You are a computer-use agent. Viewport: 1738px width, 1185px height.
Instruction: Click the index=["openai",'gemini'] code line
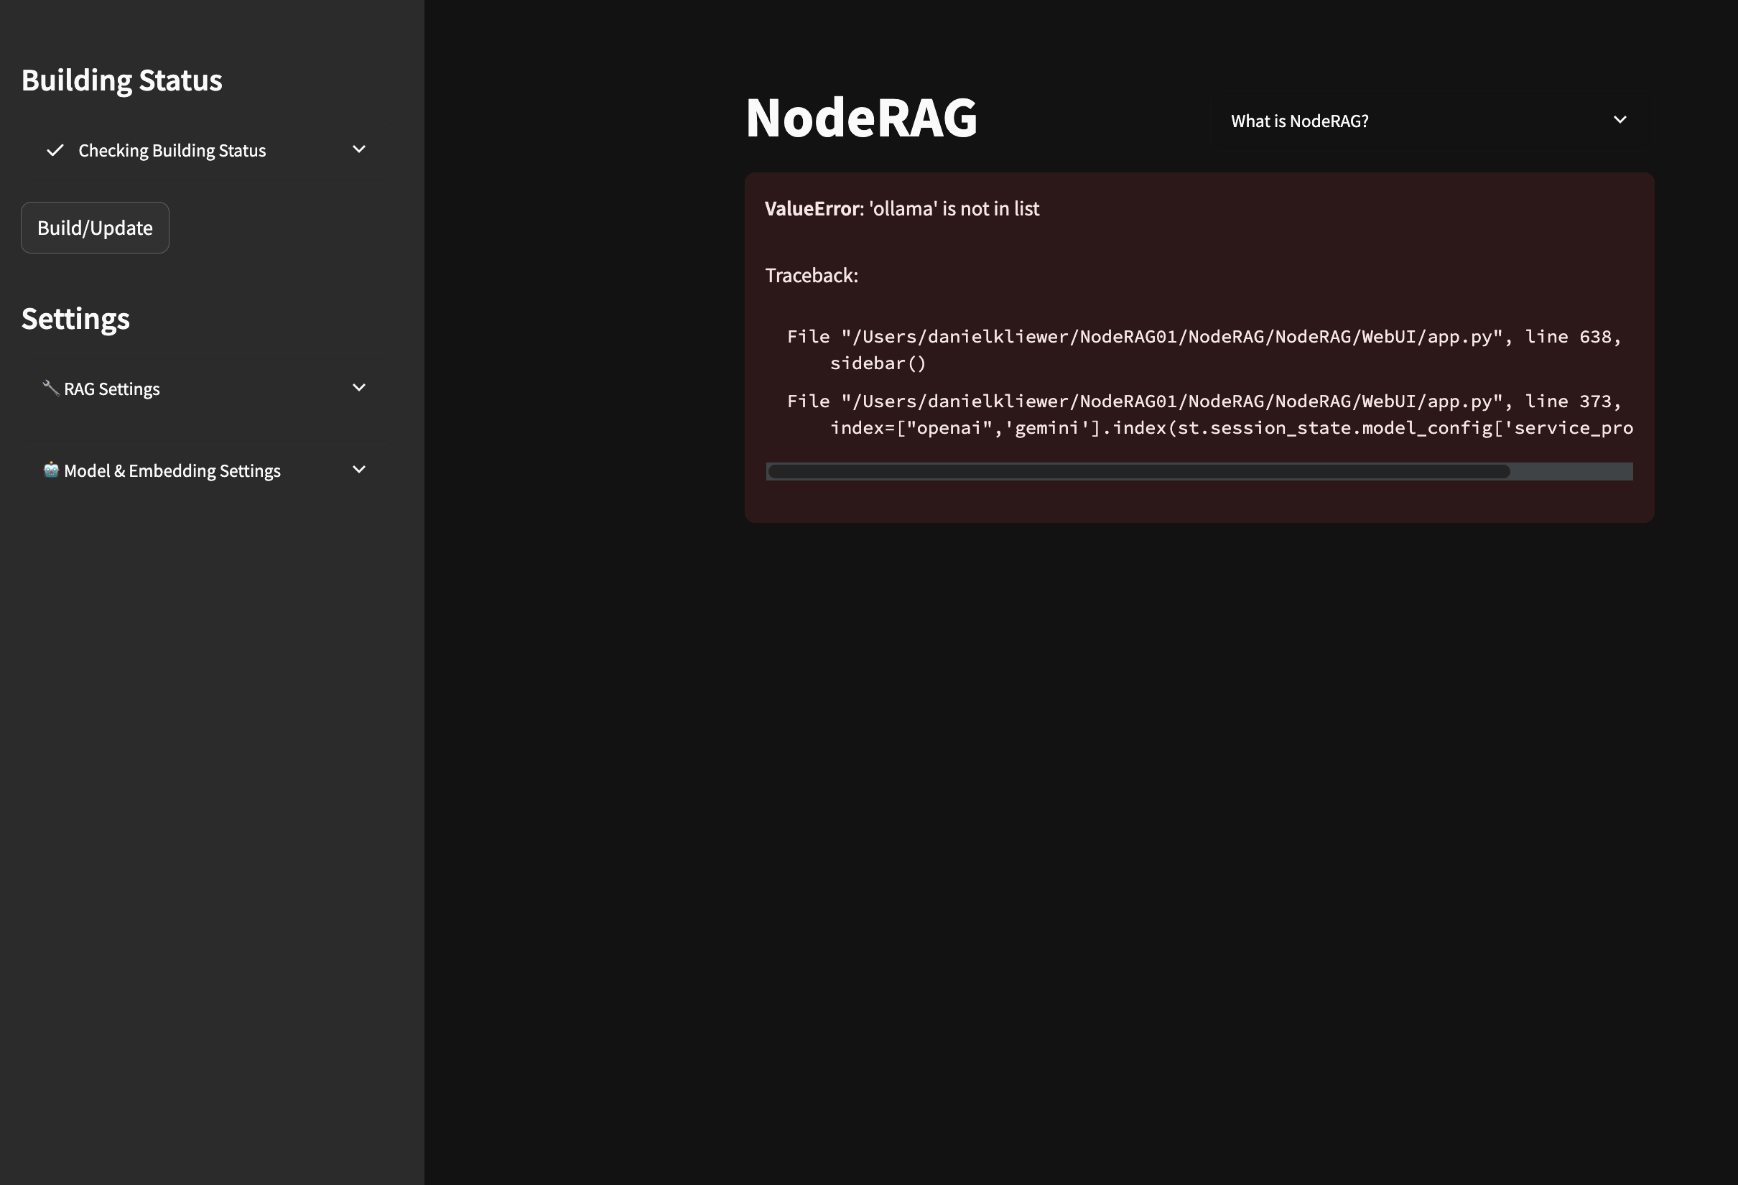pyautogui.click(x=1230, y=427)
